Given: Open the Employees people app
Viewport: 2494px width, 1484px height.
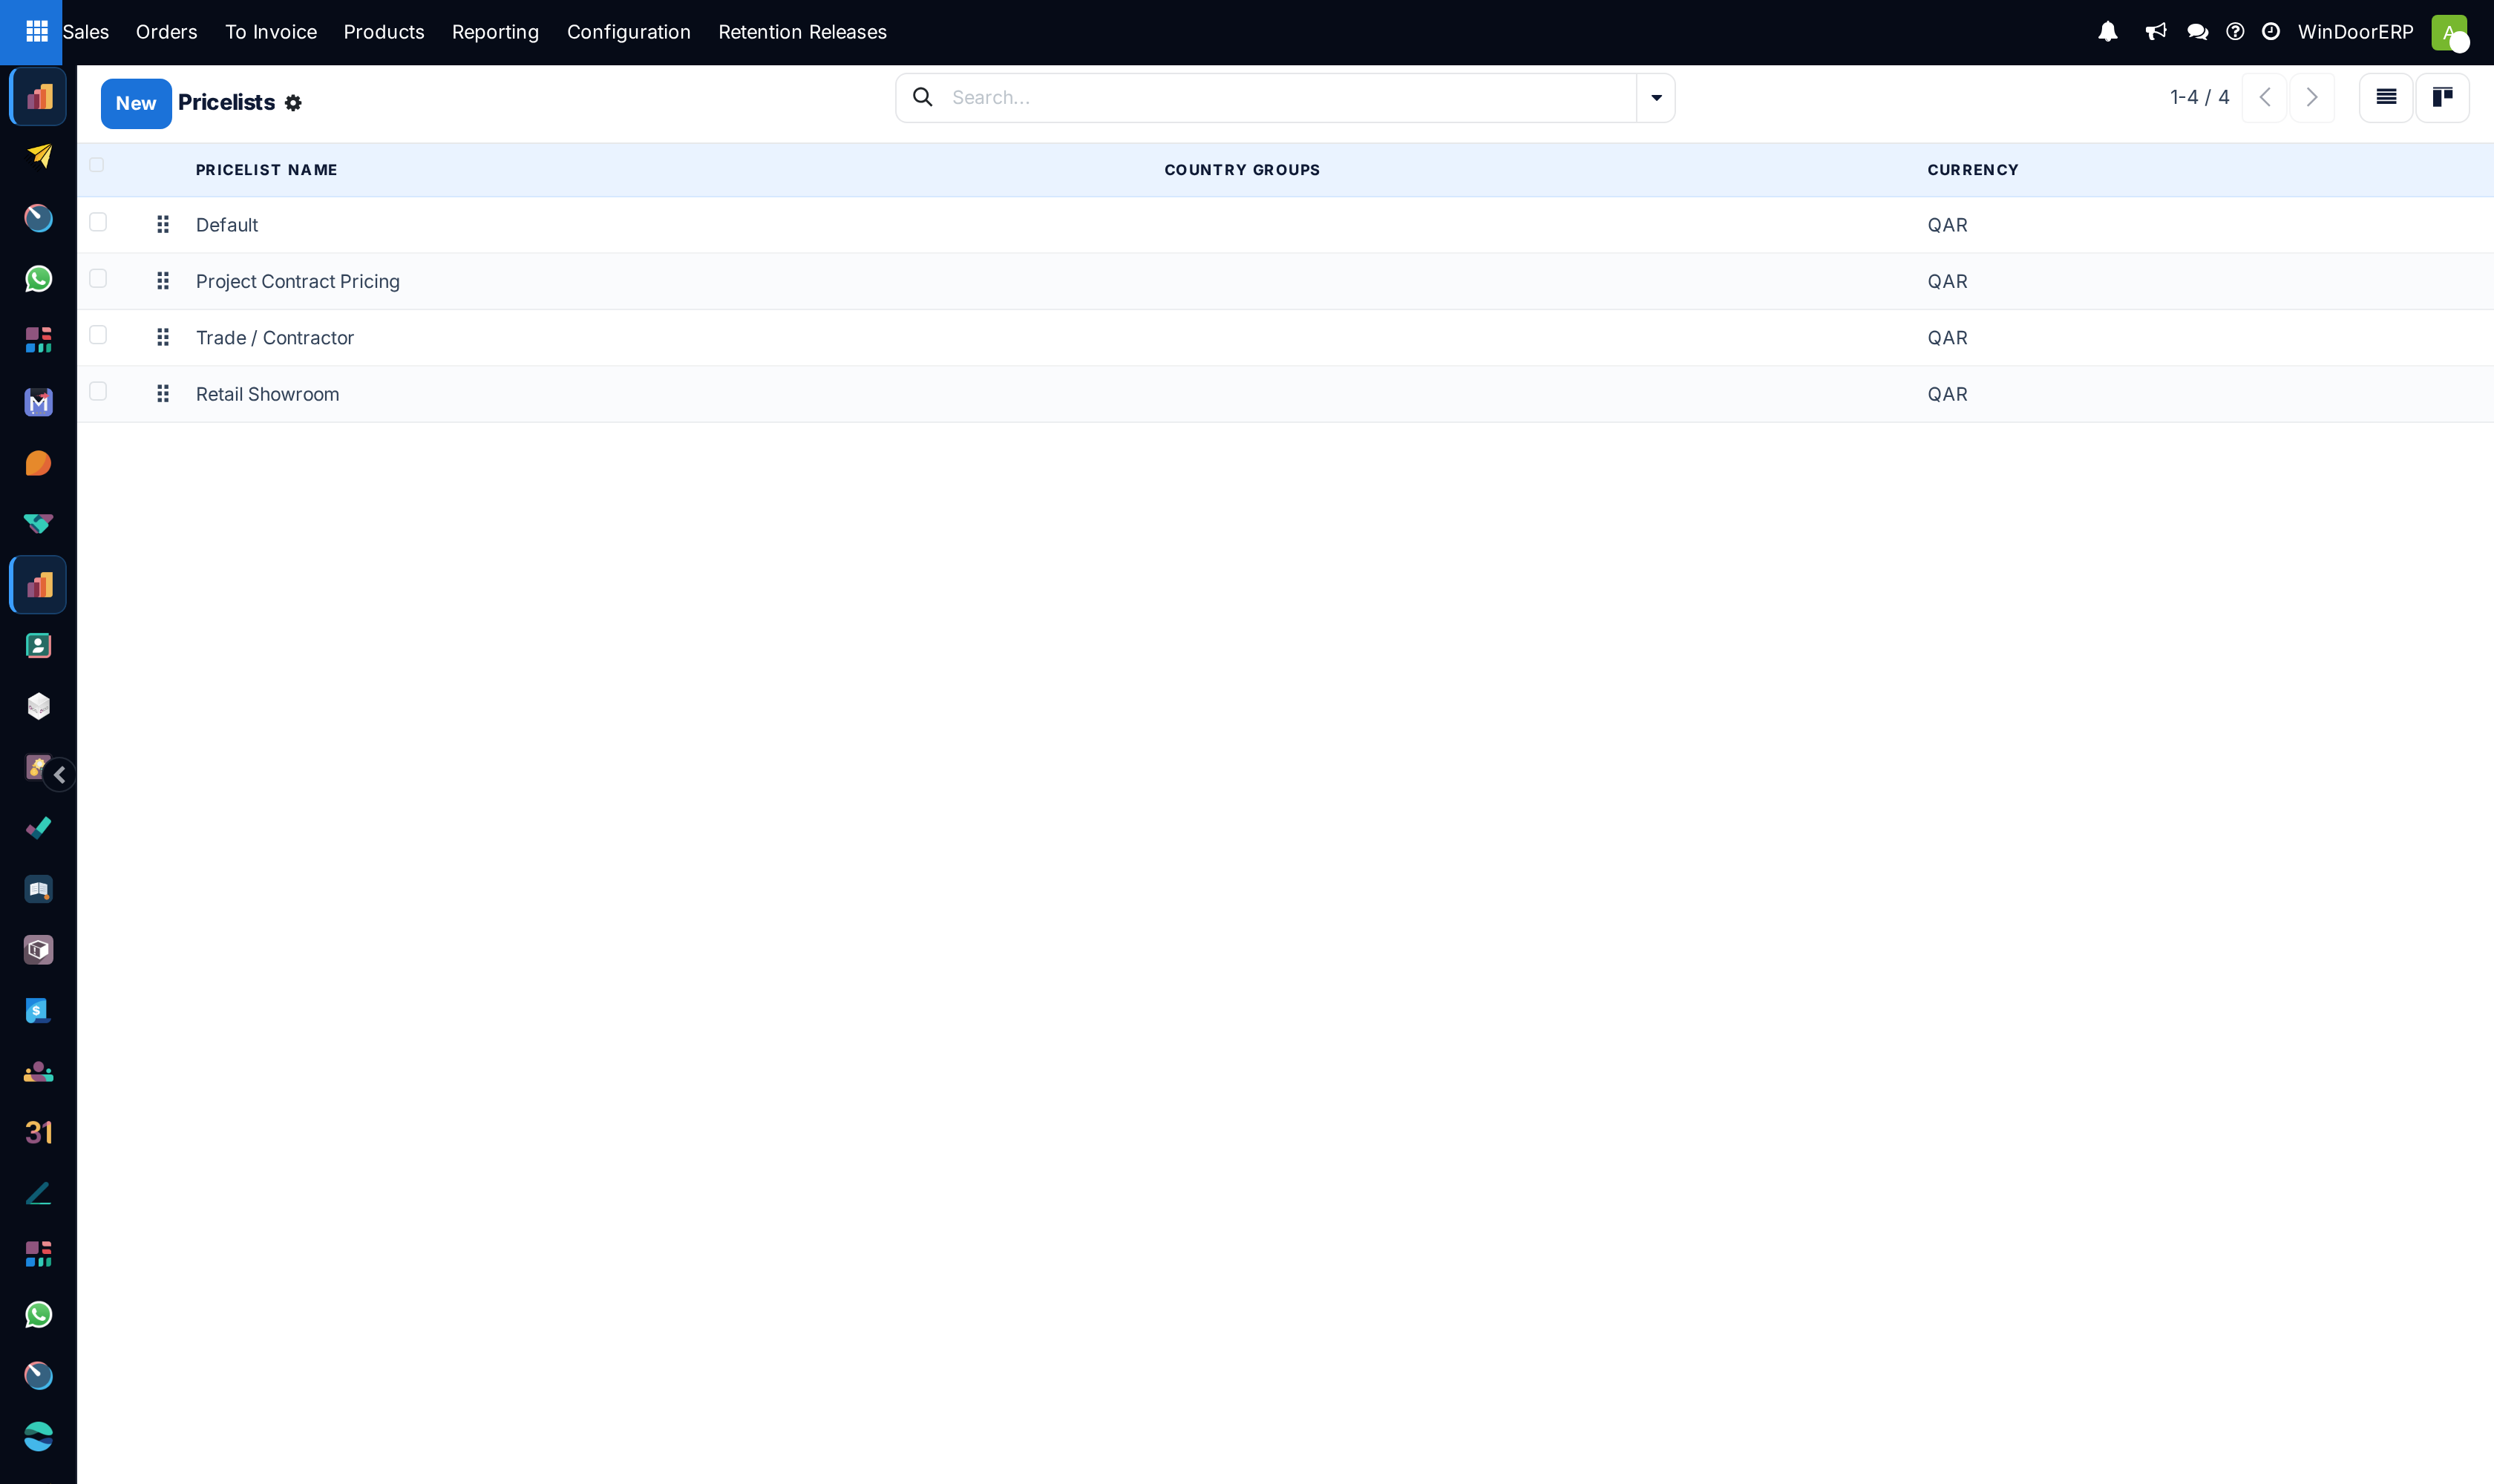Looking at the screenshot, I should [x=38, y=1072].
